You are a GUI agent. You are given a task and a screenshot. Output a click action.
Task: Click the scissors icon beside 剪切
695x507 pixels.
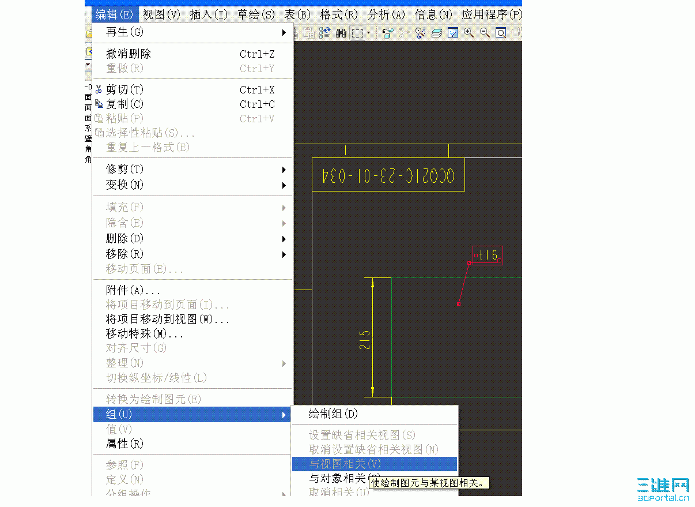pyautogui.click(x=99, y=89)
